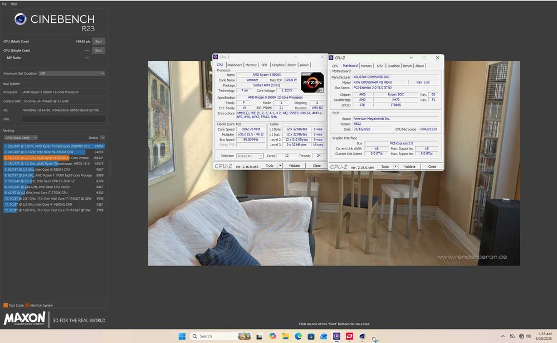Click the Your Score orange legend swatch
This screenshot has height=343, width=557.
pos(6,305)
